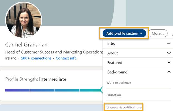Open the 500+ connections link
Screen dimensions: 173x111
(36, 58)
